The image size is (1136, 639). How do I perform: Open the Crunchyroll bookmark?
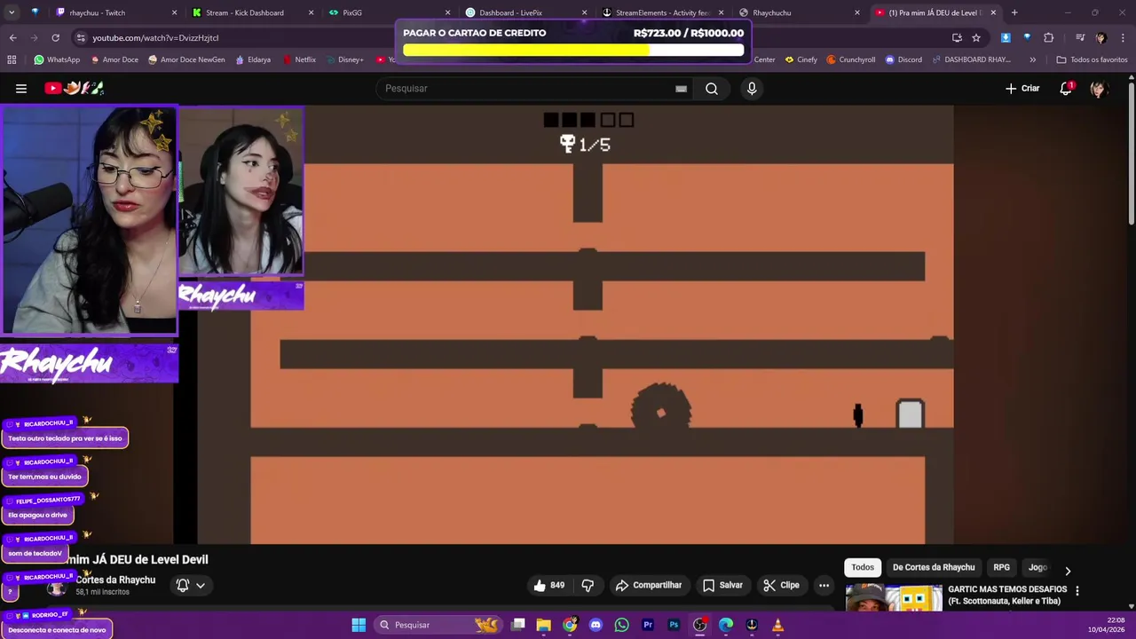click(x=851, y=59)
